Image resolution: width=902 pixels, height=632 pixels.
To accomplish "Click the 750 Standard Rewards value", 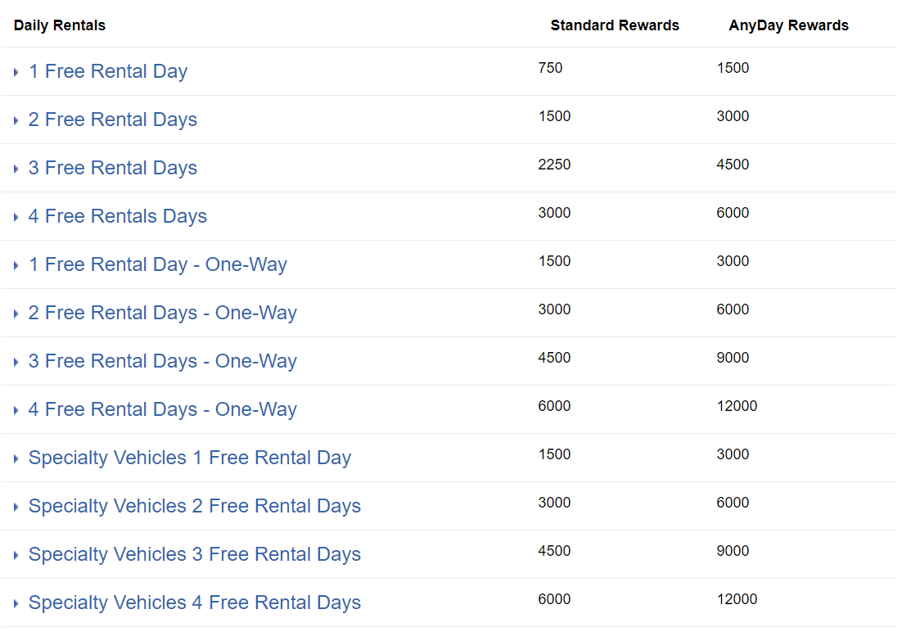I will (551, 68).
